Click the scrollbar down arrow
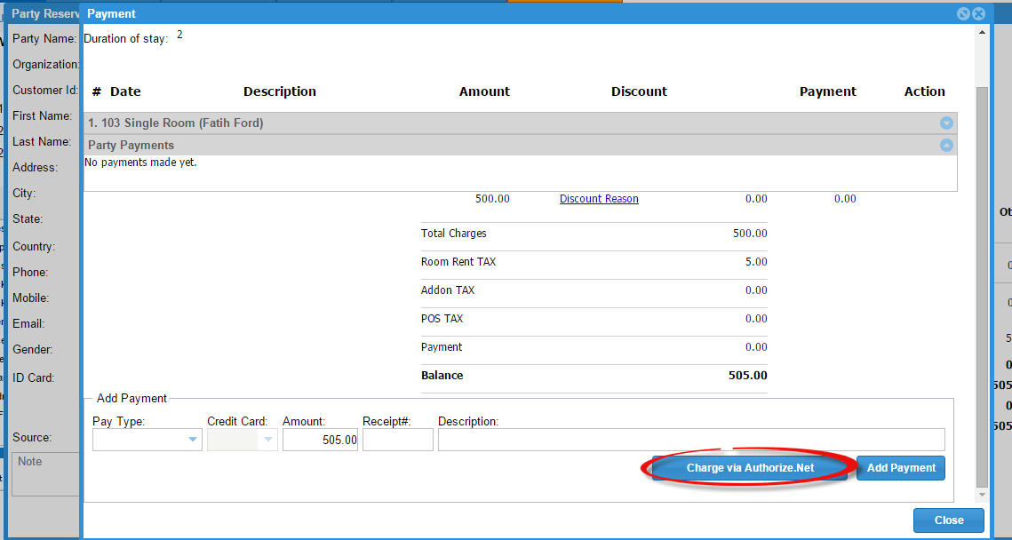The image size is (1012, 540). [x=982, y=495]
